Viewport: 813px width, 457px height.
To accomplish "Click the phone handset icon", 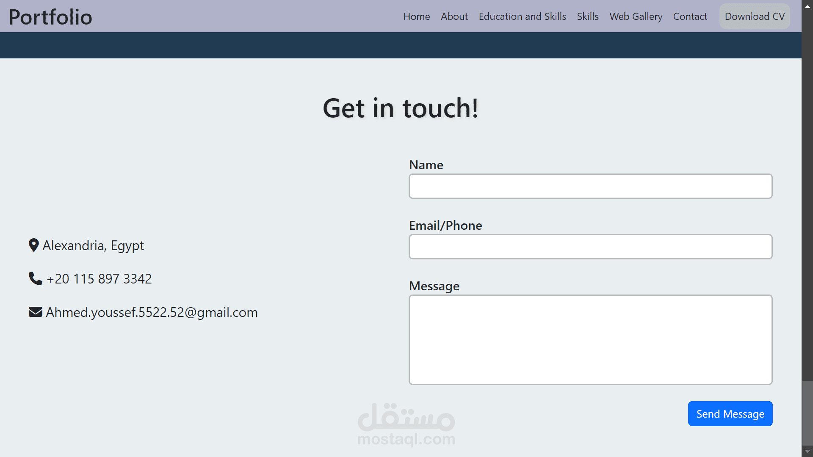I will 35,278.
